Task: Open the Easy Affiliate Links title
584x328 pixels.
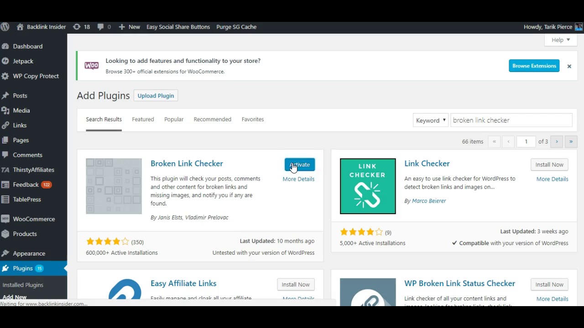Action: pyautogui.click(x=183, y=283)
